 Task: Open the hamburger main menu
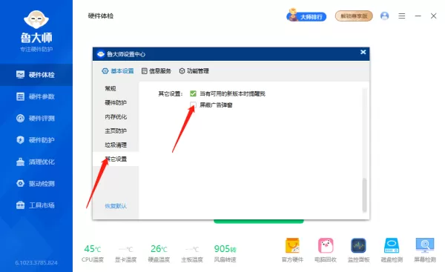(x=401, y=16)
